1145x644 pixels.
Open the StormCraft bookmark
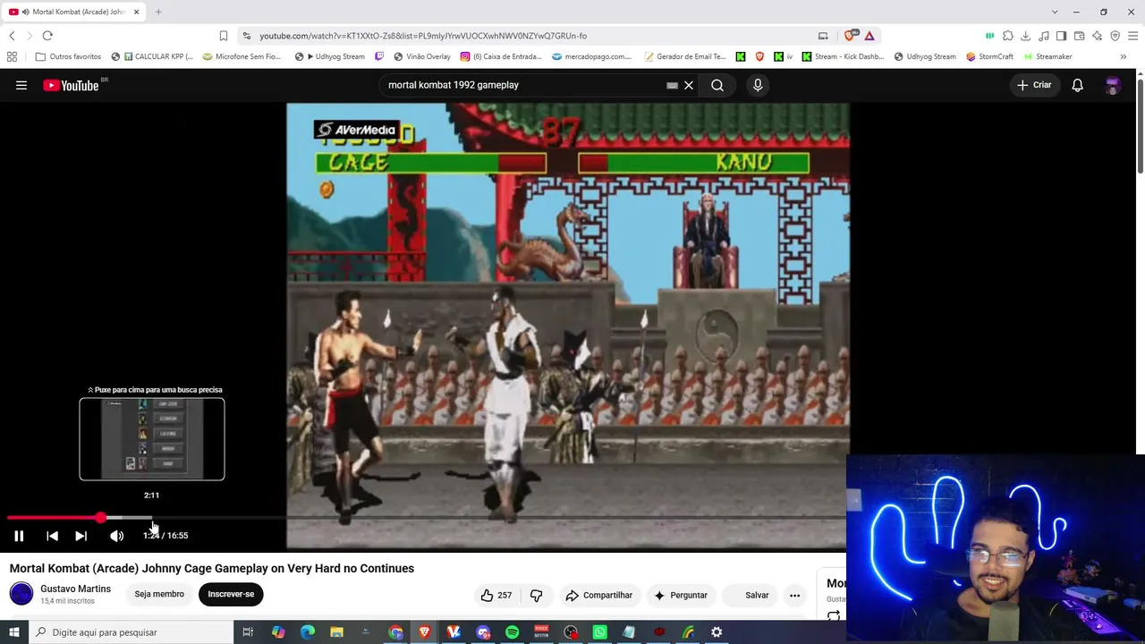[989, 56]
